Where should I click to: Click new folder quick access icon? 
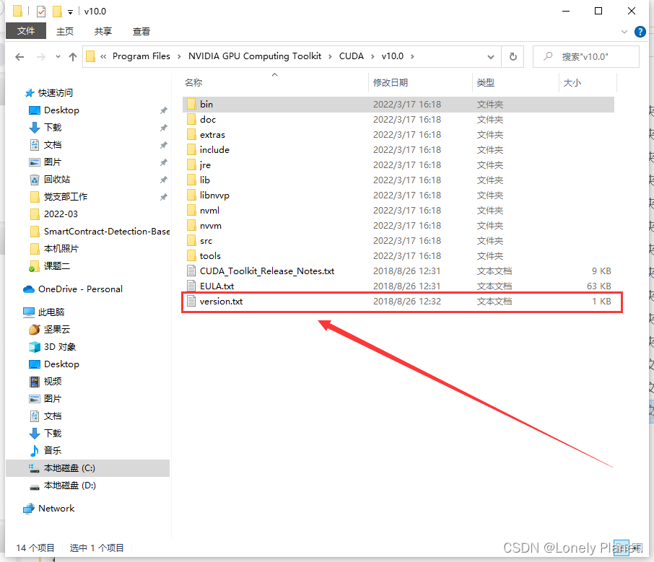tap(57, 12)
